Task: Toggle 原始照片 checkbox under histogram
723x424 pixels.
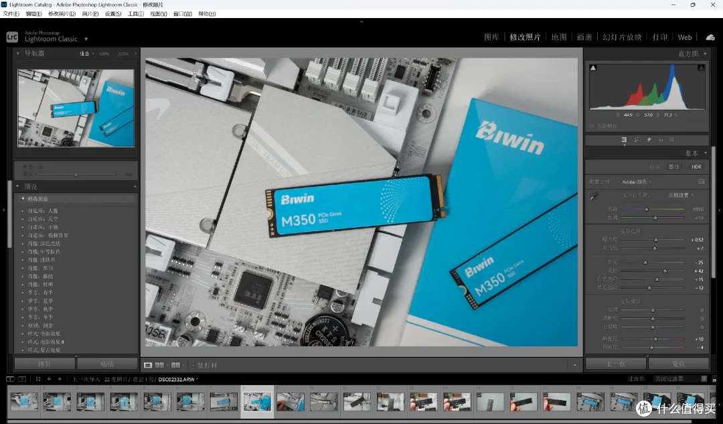Action: 592,126
